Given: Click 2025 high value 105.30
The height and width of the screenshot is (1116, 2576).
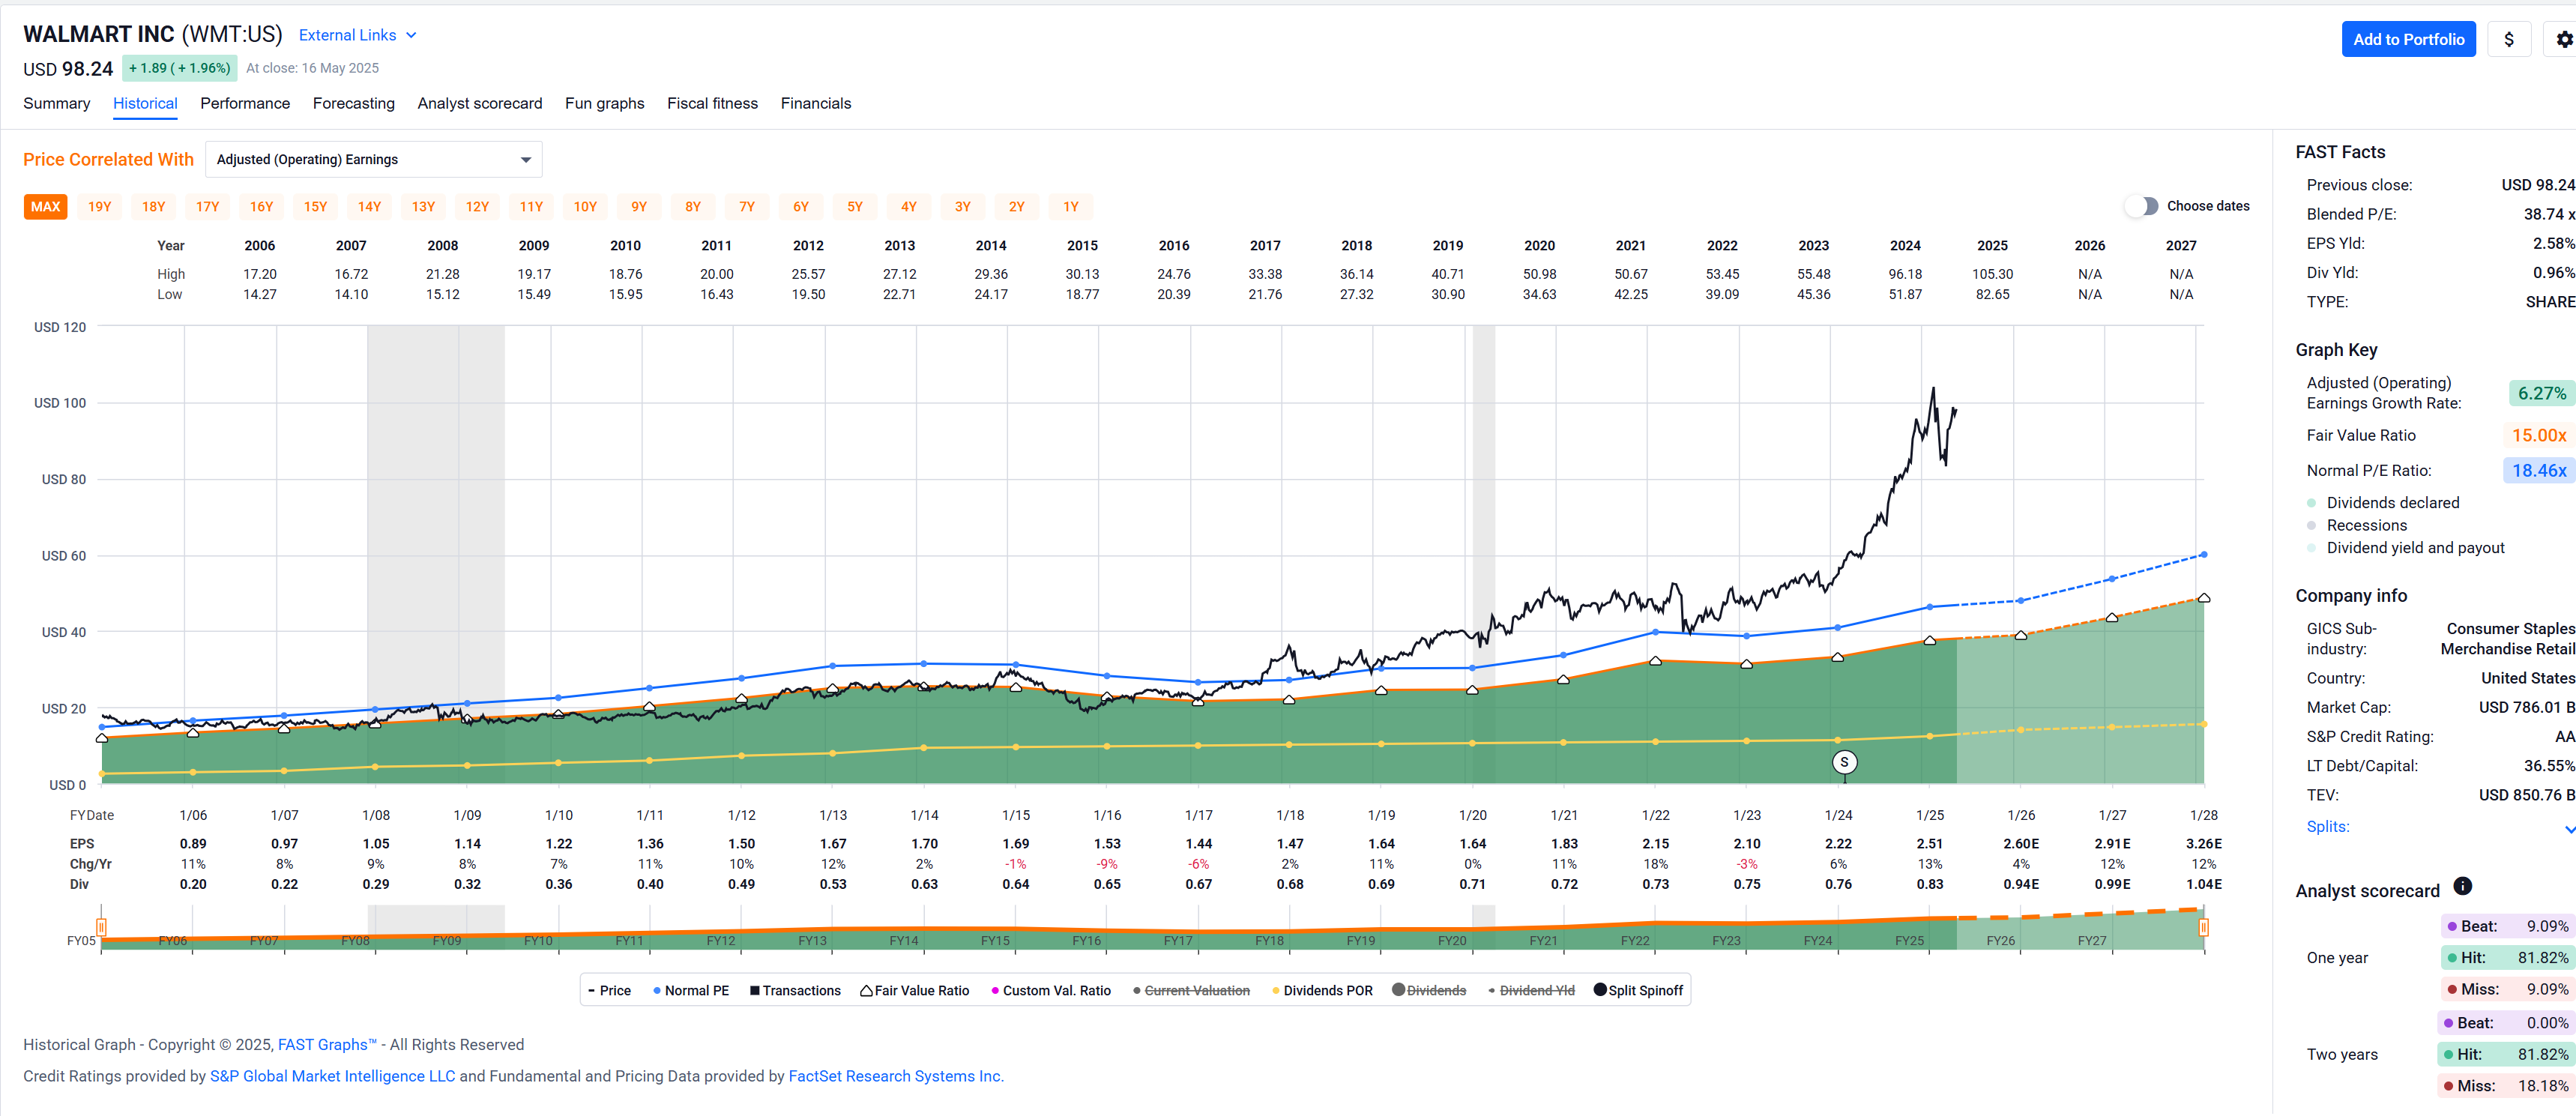Looking at the screenshot, I should 1992,274.
